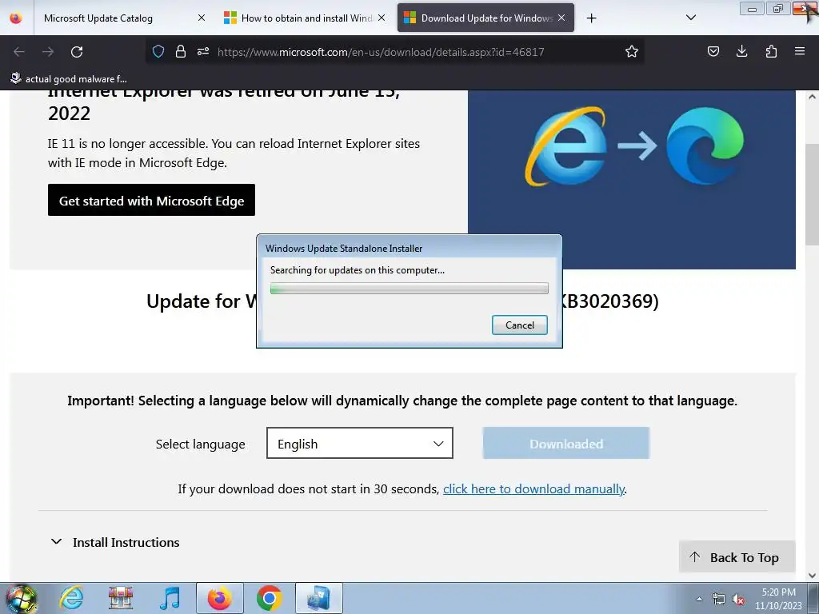Click the scrollbar down arrow

pos(813,576)
